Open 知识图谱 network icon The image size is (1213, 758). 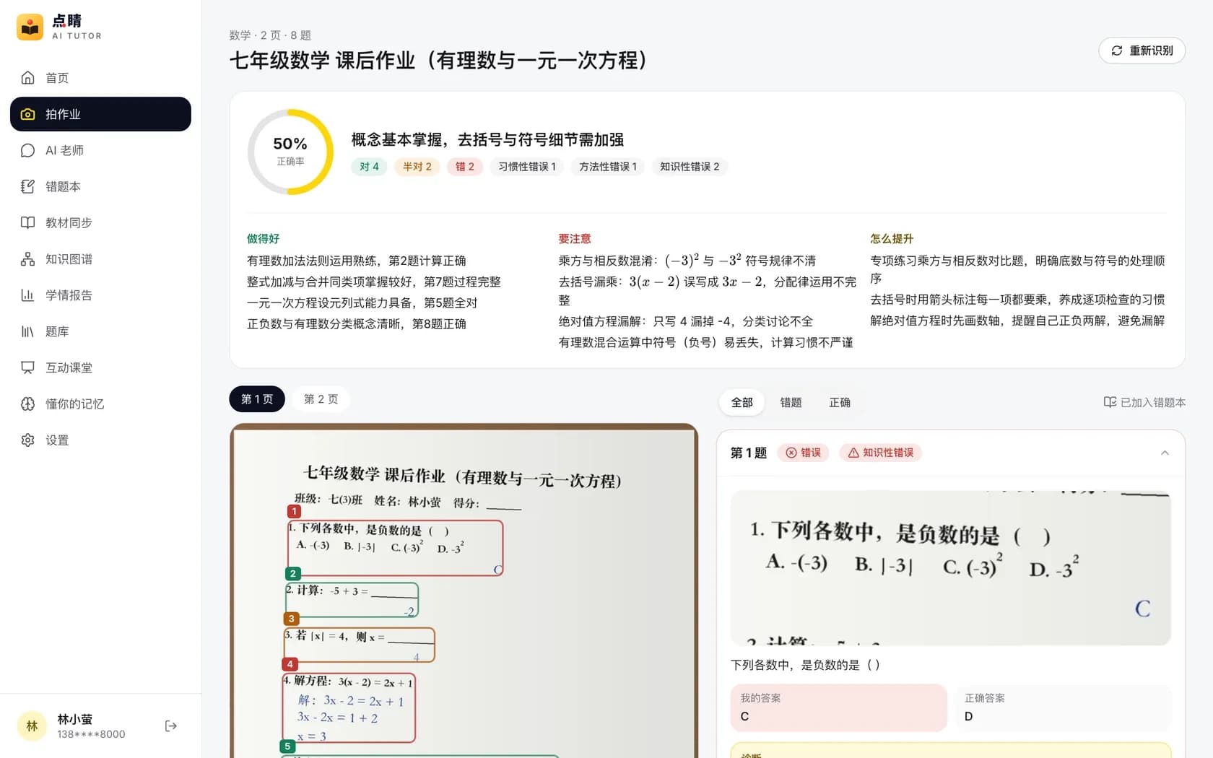[27, 258]
